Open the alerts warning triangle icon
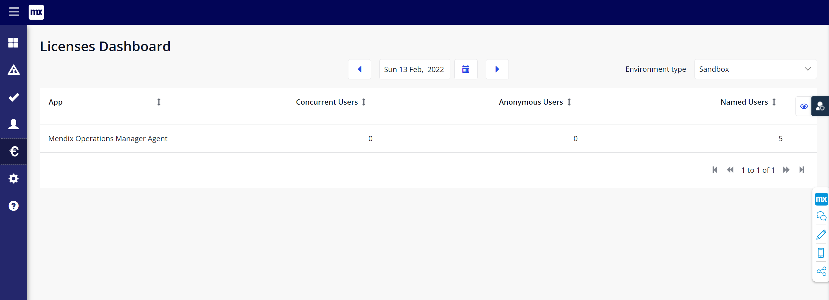829x300 pixels. pos(14,70)
